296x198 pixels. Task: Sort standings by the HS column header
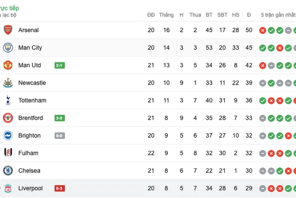coord(235,15)
